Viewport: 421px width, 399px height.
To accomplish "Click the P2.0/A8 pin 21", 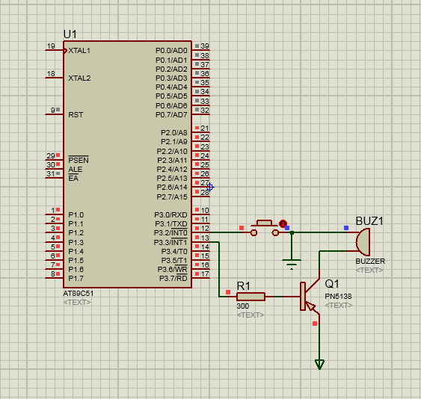I will click(201, 132).
